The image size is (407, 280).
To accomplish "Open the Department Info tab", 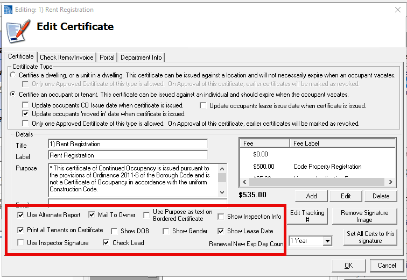I will click(141, 58).
